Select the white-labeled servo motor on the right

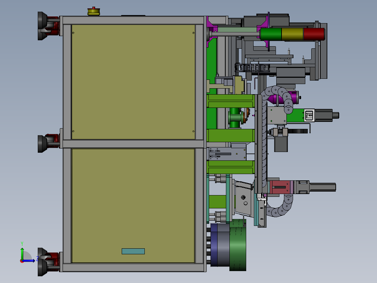point(321,115)
